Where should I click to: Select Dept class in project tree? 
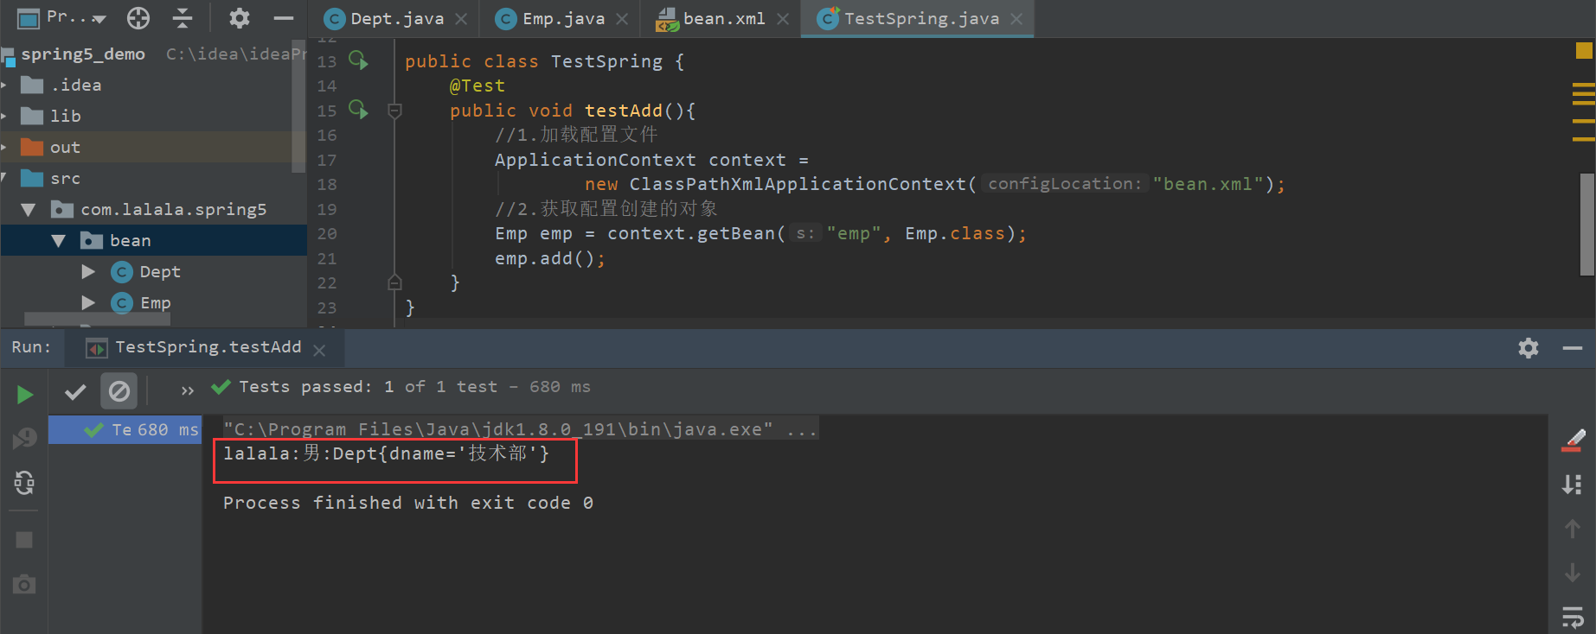pos(160,271)
